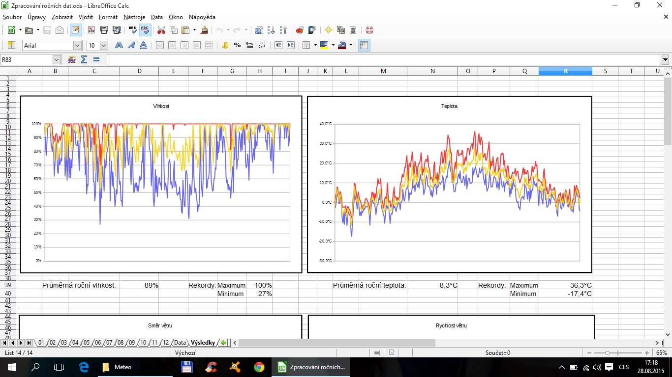
Task: Open the Arial font name dropdown
Action: coord(77,45)
